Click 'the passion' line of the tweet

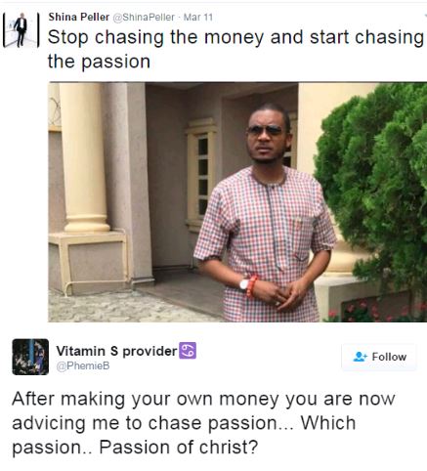[x=99, y=62]
